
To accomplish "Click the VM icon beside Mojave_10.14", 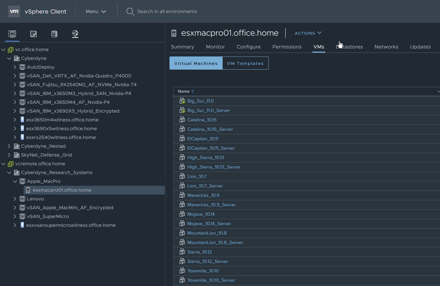I will 182,214.
